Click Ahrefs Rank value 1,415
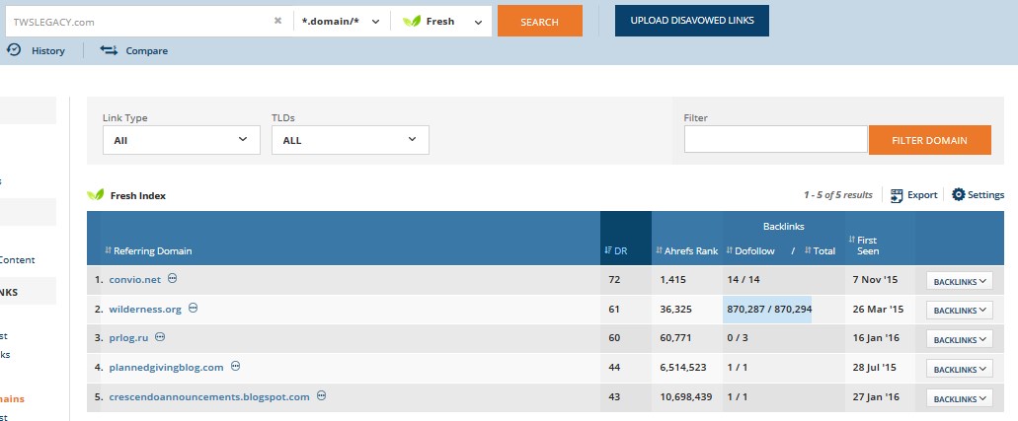The image size is (1018, 421). coord(672,280)
